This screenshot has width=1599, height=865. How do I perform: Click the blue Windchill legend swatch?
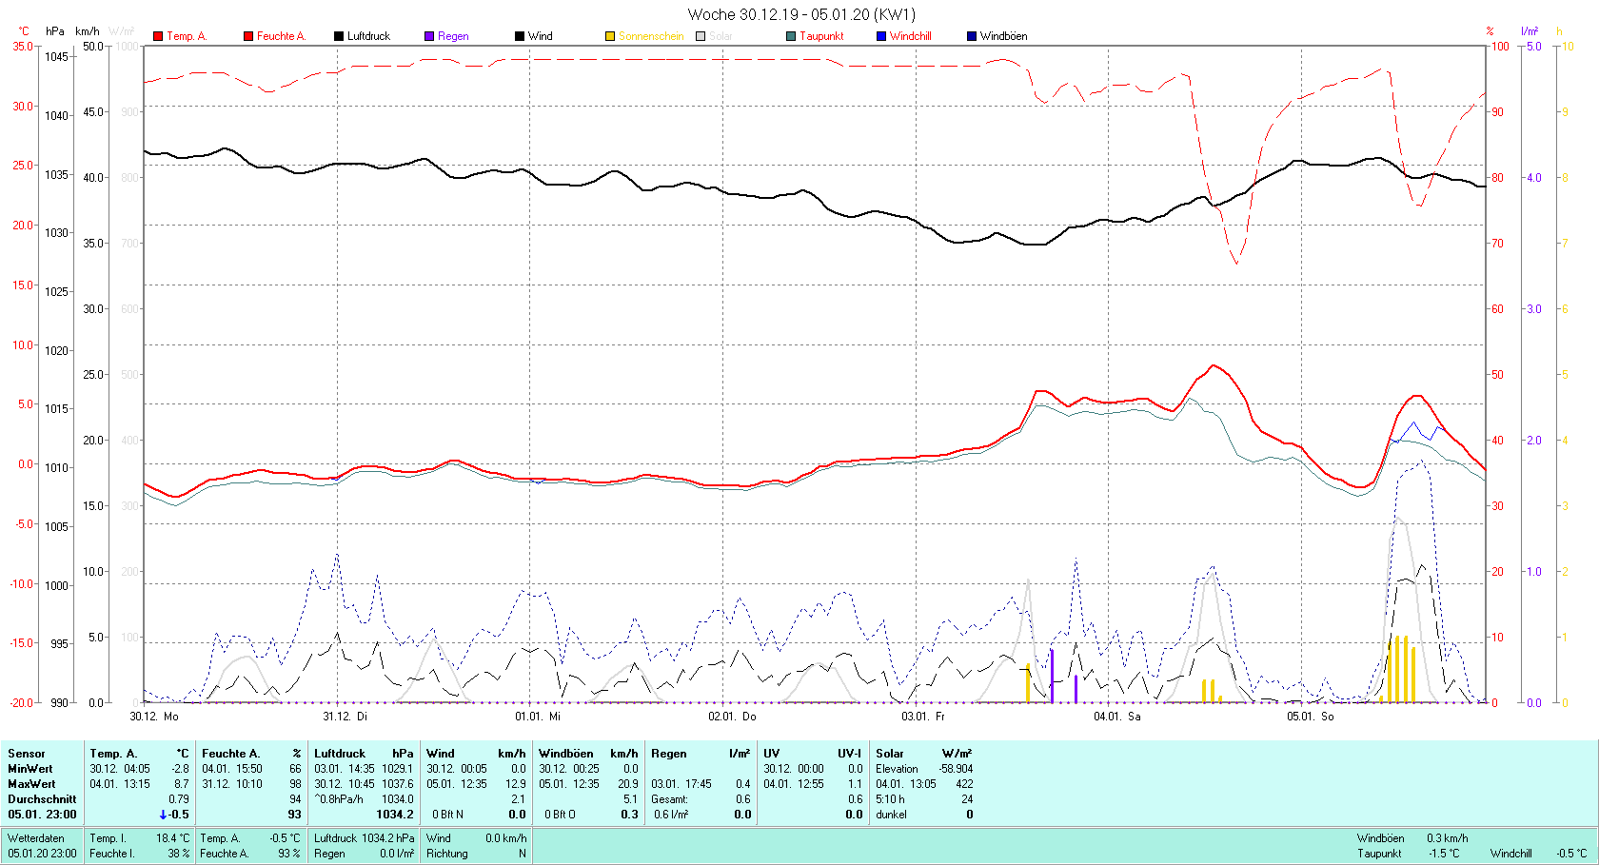coord(881,36)
